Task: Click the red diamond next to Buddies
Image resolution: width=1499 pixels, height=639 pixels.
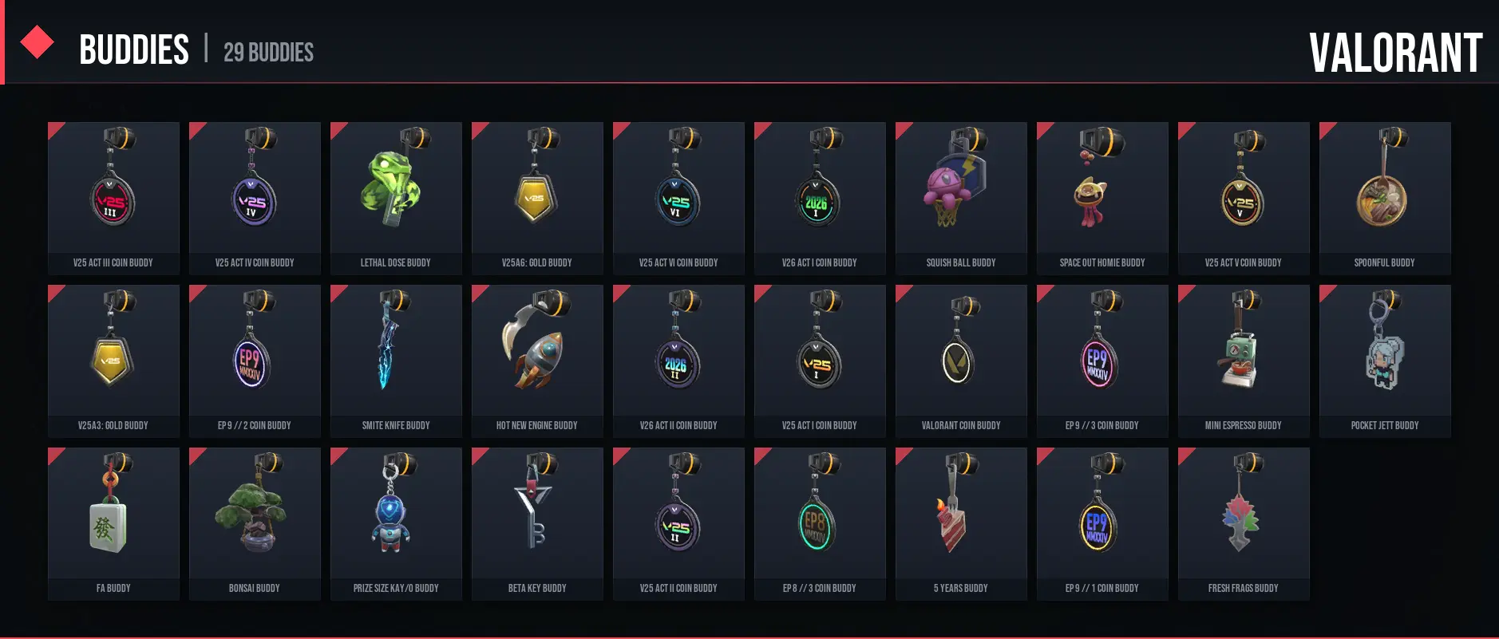Action: click(x=37, y=42)
